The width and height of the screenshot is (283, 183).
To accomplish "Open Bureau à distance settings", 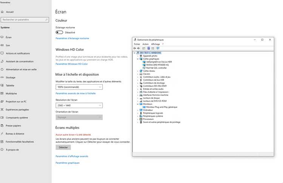I will coord(15,134).
